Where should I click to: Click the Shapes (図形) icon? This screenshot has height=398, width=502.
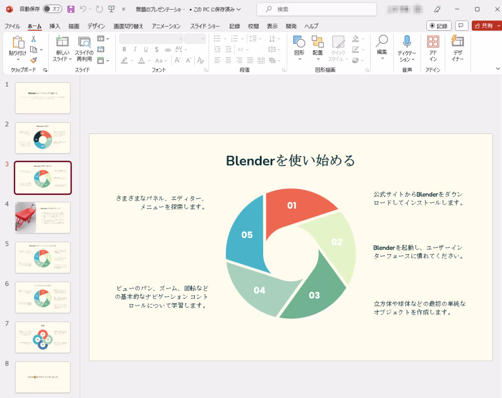(x=299, y=42)
